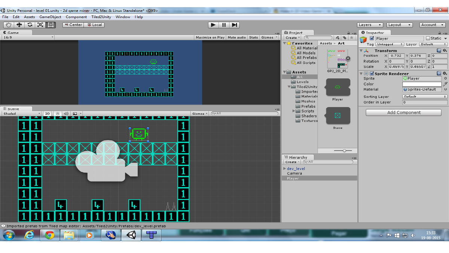Image resolution: width=449 pixels, height=253 pixels.
Task: Expand the Scripts folder arrow
Action: click(x=293, y=111)
